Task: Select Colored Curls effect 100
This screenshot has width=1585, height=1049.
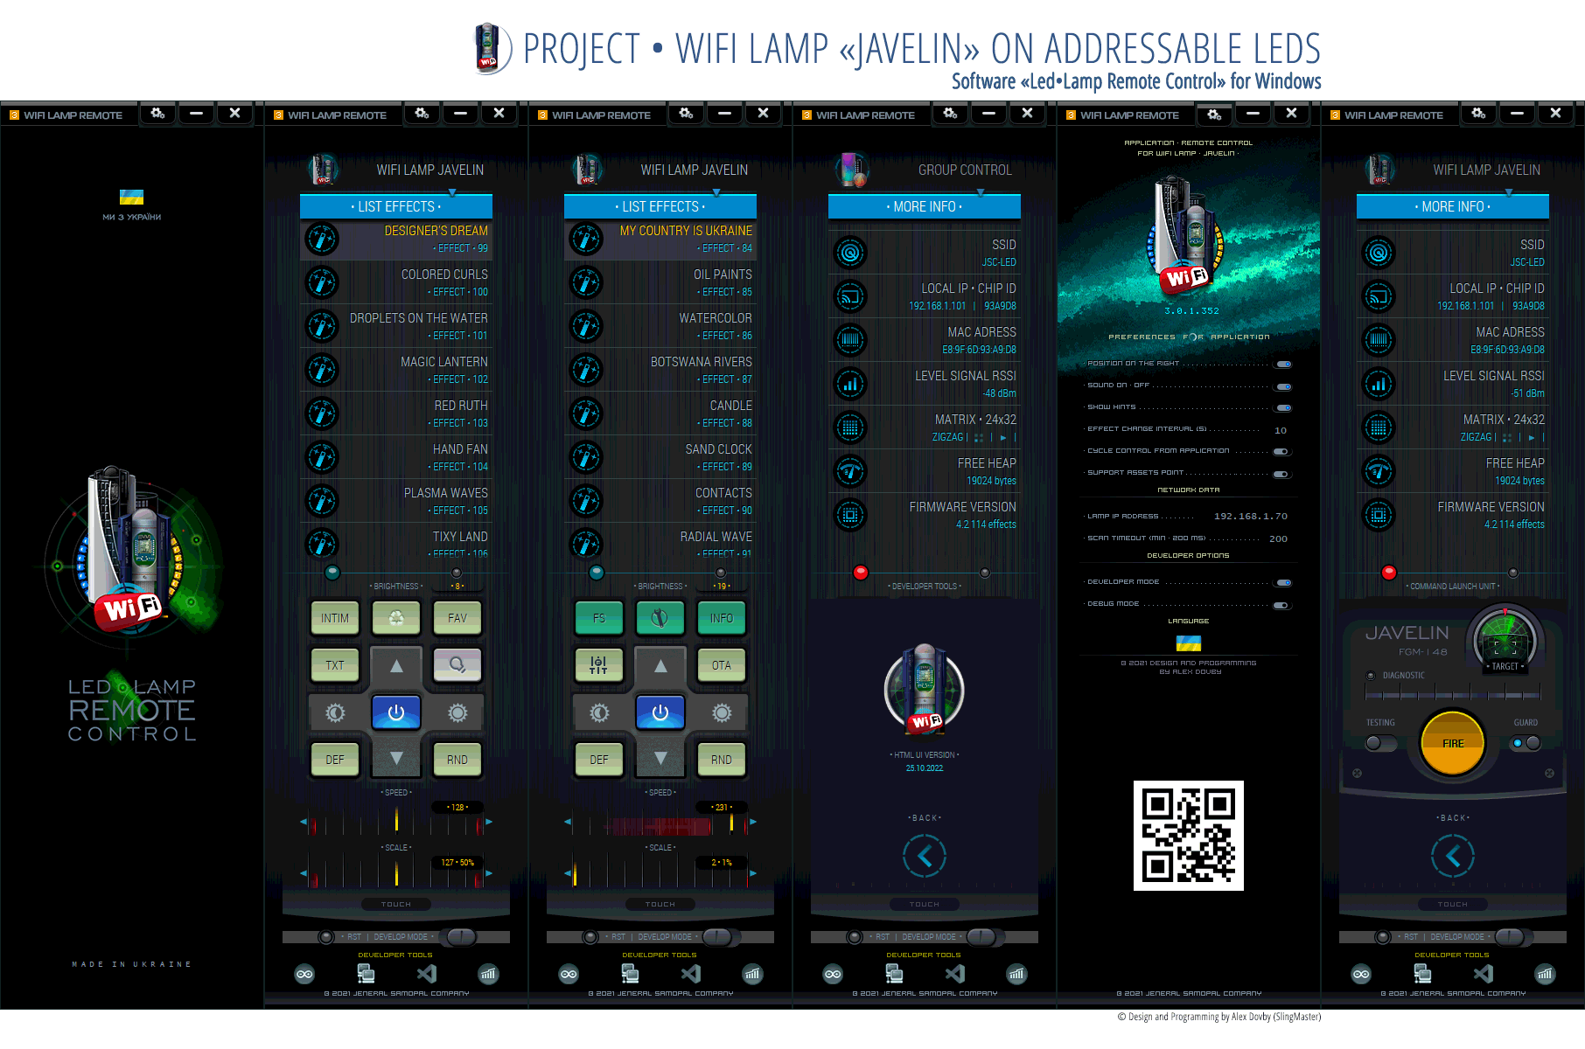Action: (x=396, y=282)
